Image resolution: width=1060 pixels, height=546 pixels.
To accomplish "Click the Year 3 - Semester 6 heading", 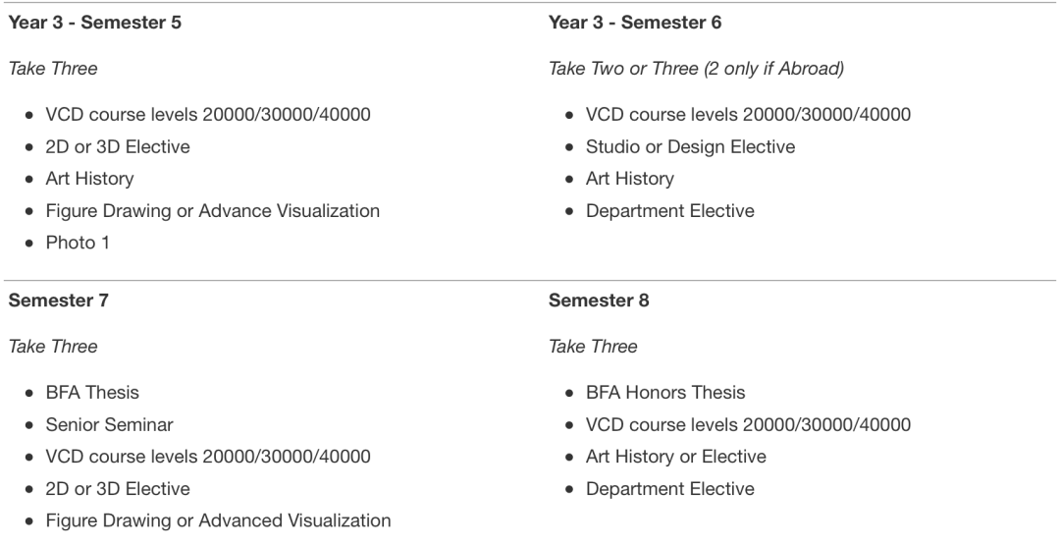I will click(x=635, y=23).
